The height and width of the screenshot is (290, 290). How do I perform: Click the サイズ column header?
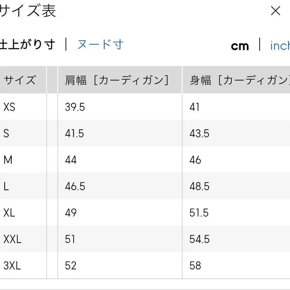click(x=19, y=80)
